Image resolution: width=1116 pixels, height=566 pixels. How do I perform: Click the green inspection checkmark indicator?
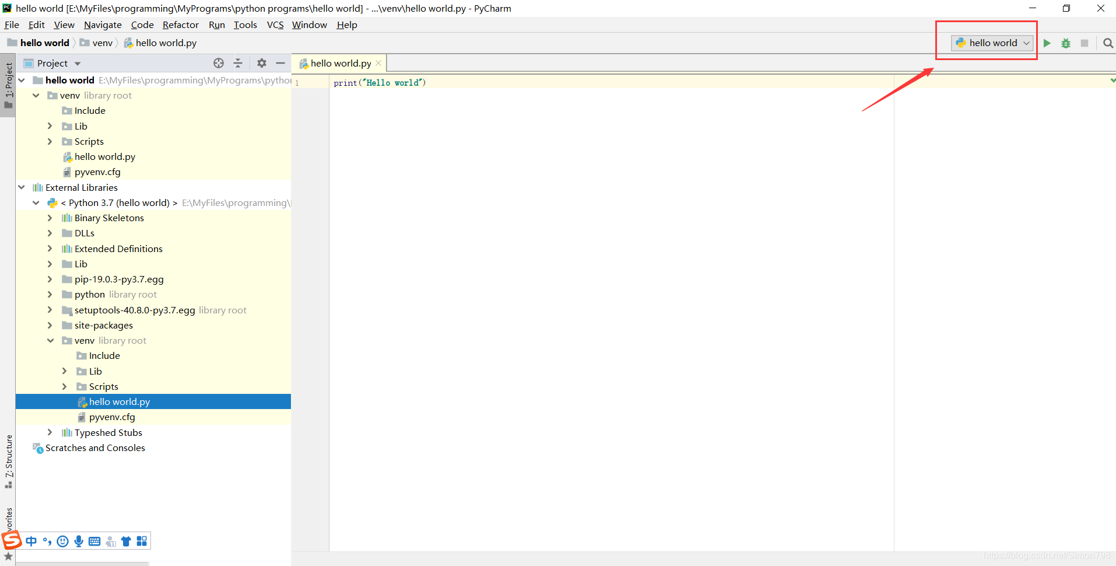point(1113,80)
